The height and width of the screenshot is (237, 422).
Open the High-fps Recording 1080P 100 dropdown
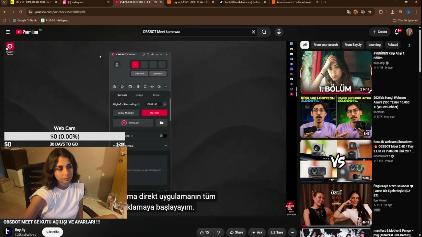click(156, 104)
